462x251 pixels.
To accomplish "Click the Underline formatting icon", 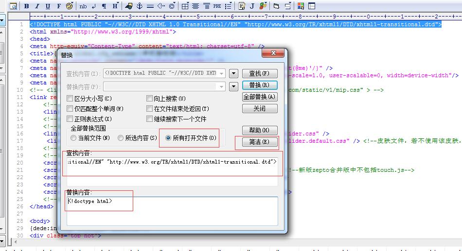I will click(48, 6).
